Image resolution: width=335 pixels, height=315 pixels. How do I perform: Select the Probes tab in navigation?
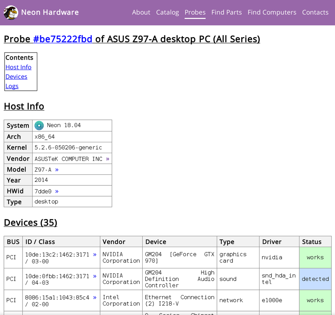[195, 12]
